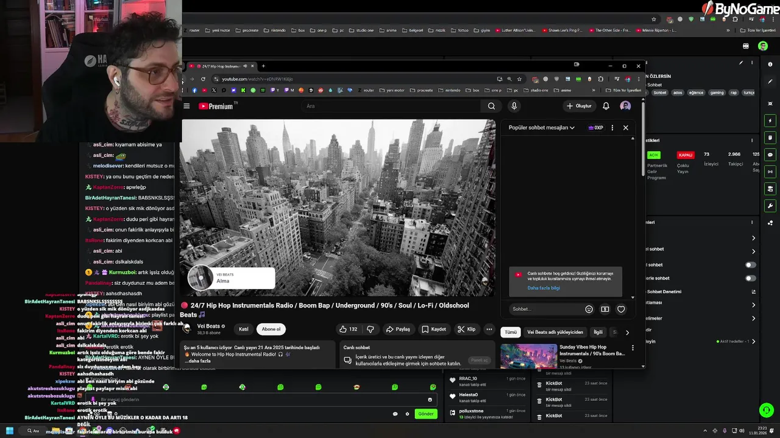Open the video's more actions ellipsis
780x438 pixels.
point(489,329)
